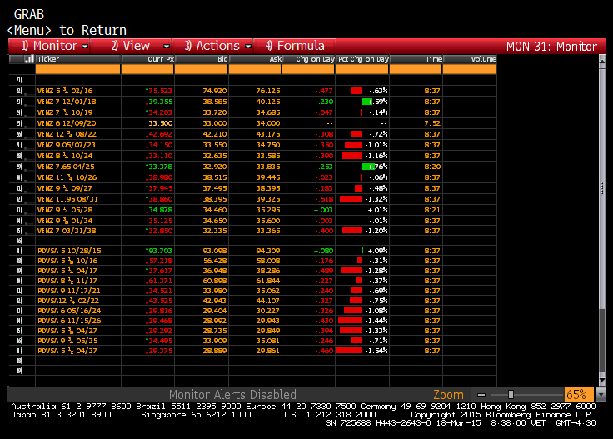Click change value +.230
Viewport: 613px width, 439px height.
pos(323,102)
